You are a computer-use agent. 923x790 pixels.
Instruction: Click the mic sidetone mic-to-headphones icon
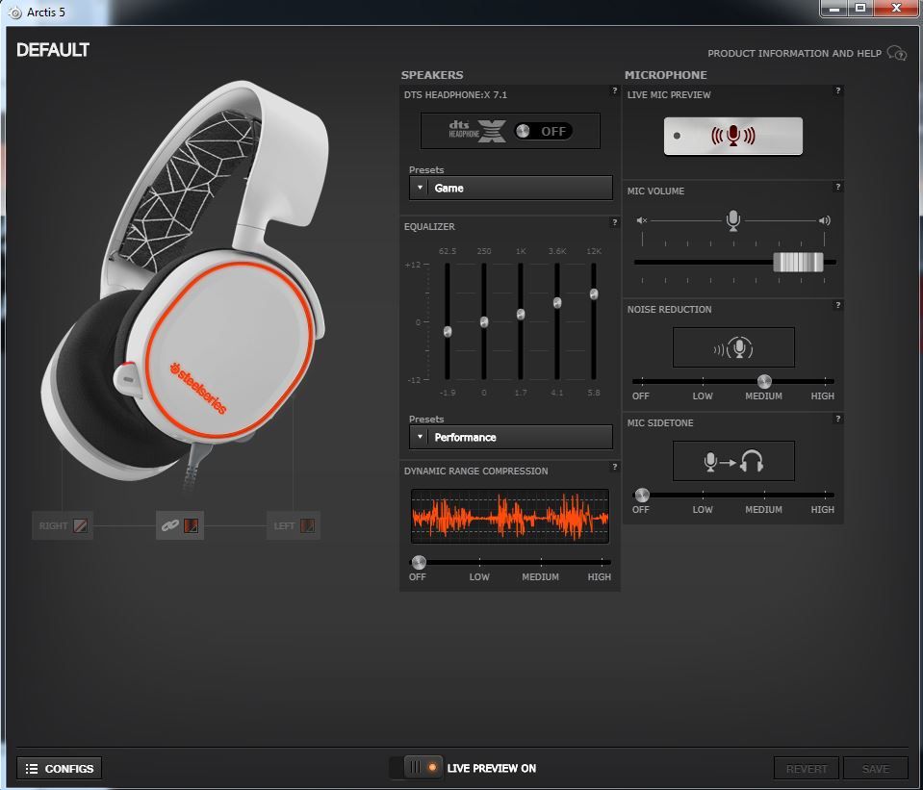(733, 462)
